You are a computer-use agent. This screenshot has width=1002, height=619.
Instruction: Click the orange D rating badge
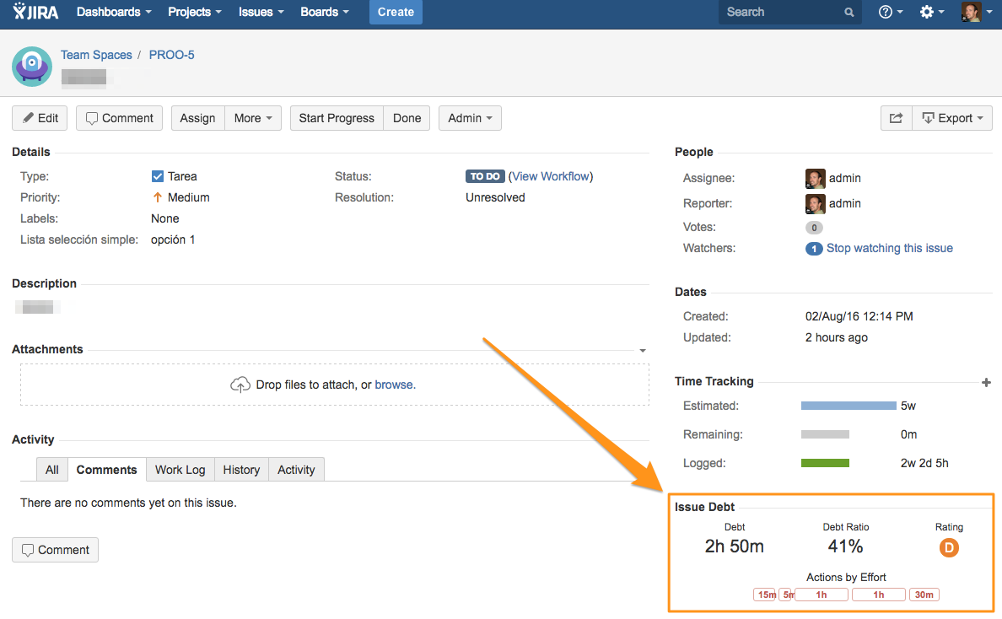coord(949,548)
